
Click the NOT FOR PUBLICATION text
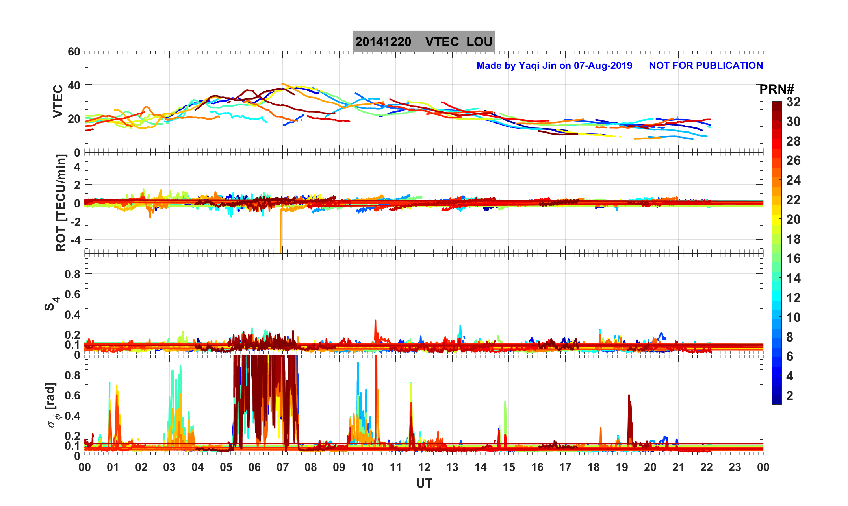pyautogui.click(x=706, y=66)
